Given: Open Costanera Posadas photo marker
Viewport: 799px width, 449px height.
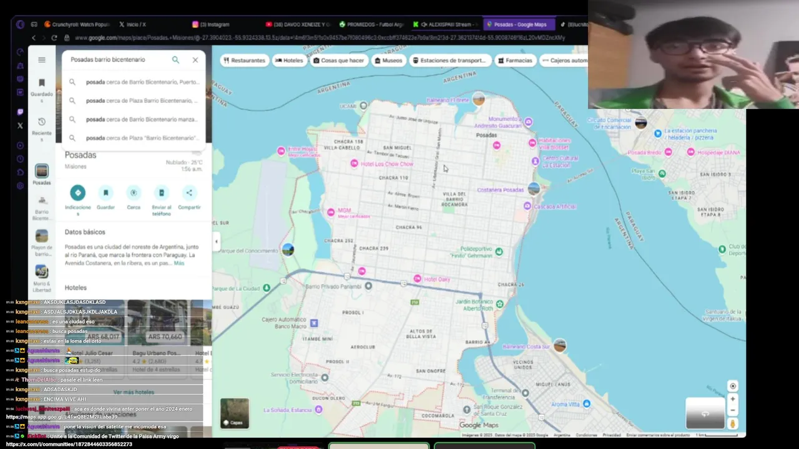Looking at the screenshot, I should tap(534, 188).
